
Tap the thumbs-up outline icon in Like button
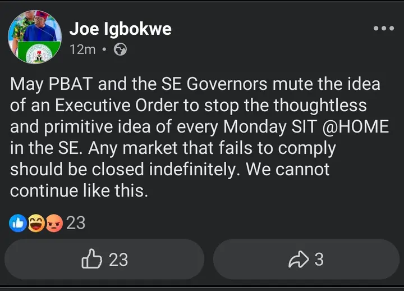coord(92,260)
